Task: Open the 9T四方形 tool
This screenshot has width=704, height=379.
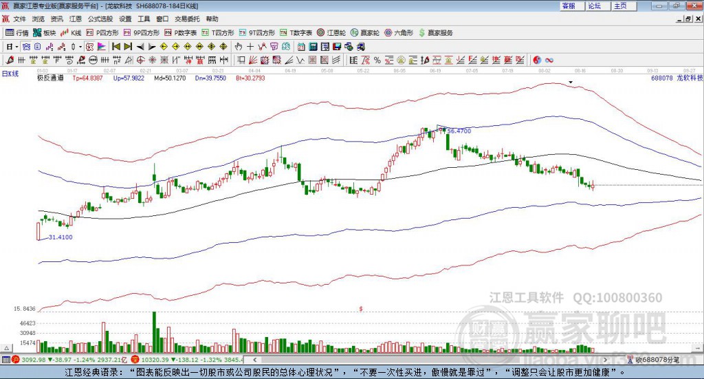Action: [256, 33]
